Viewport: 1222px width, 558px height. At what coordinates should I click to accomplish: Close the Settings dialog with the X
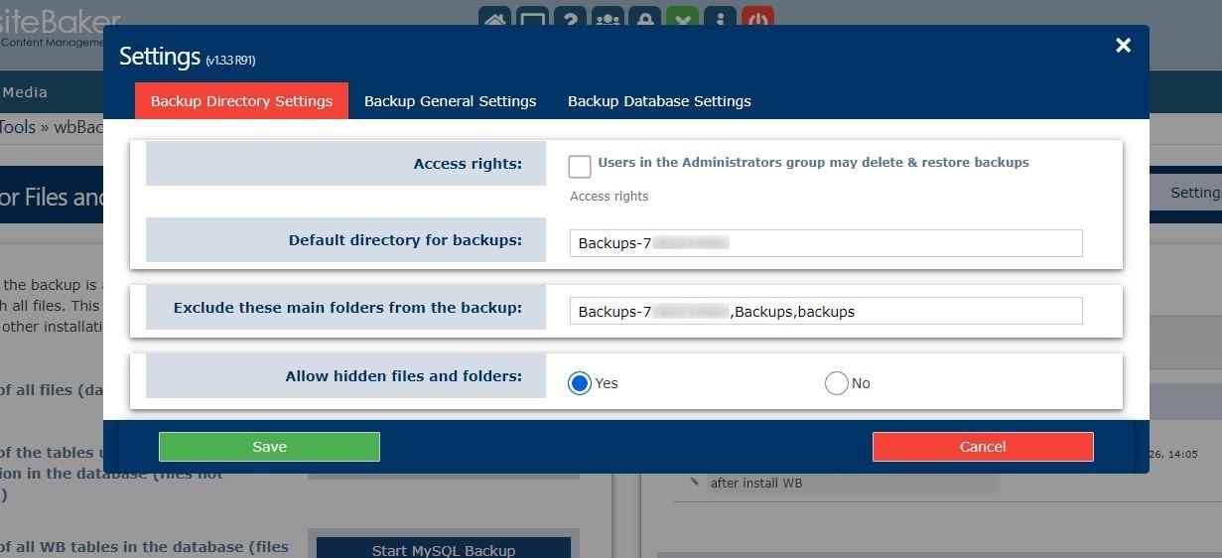pos(1123,46)
